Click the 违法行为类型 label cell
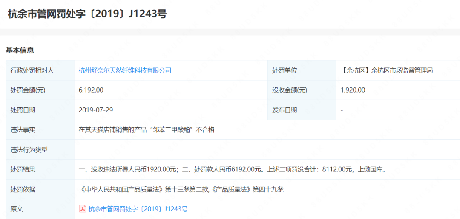The height and width of the screenshot is (219, 460). (40, 150)
